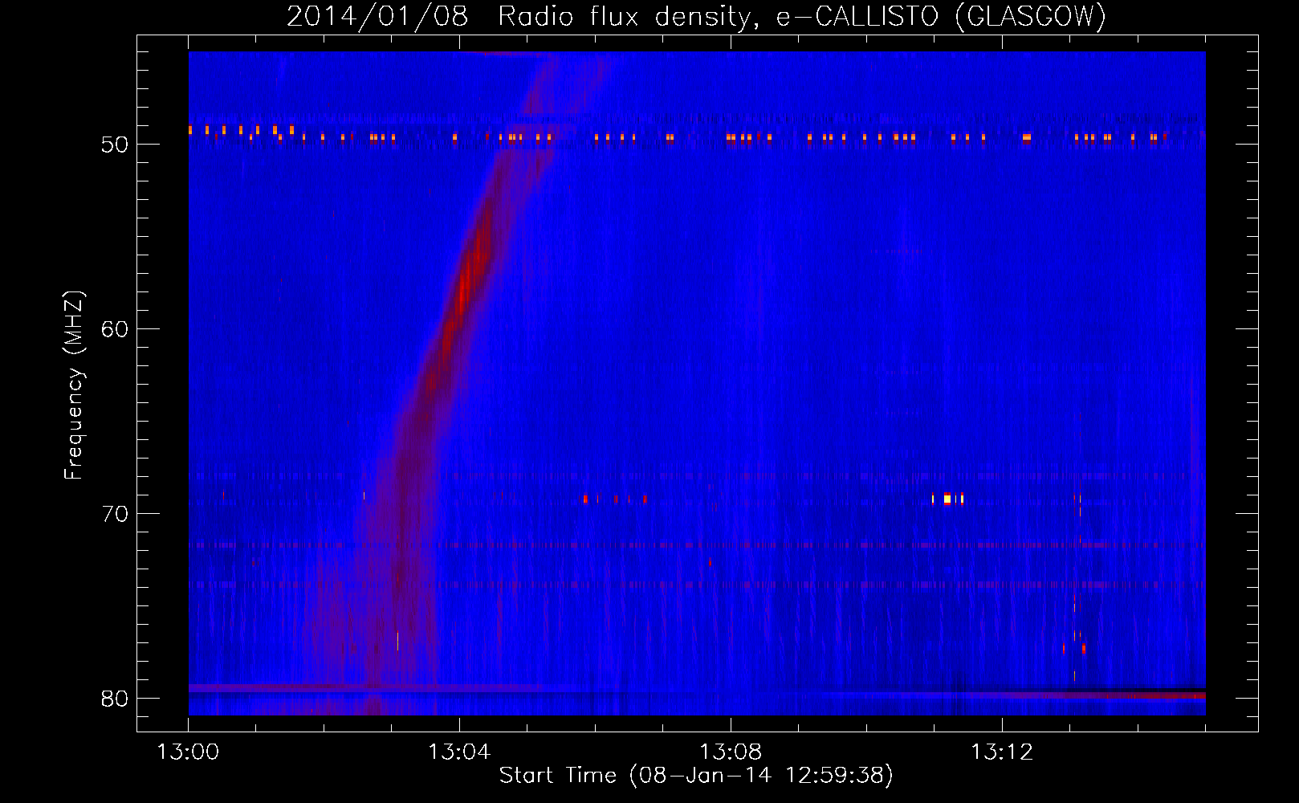Click the 50 frequency tick label
Viewport: 1299px width, 803px height.
pyautogui.click(x=116, y=145)
